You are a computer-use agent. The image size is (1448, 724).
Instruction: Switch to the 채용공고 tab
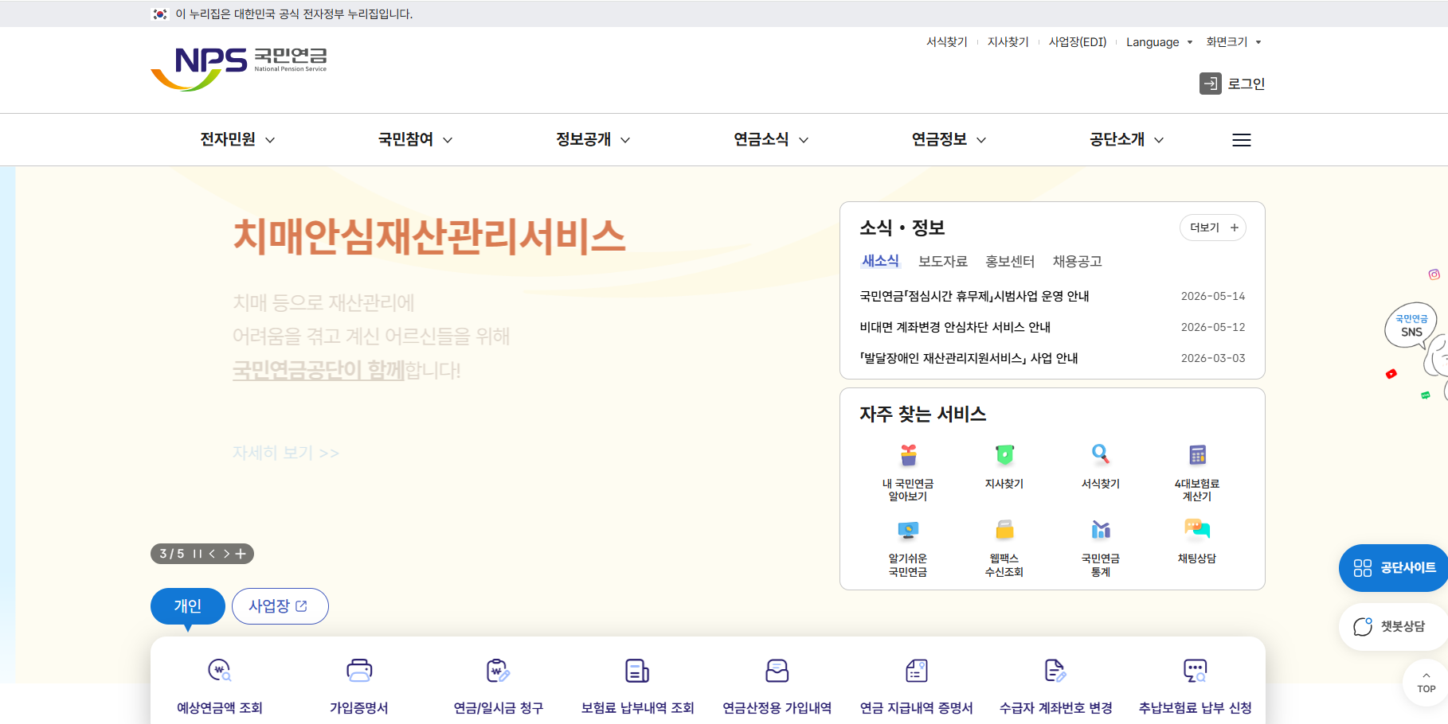click(x=1078, y=261)
